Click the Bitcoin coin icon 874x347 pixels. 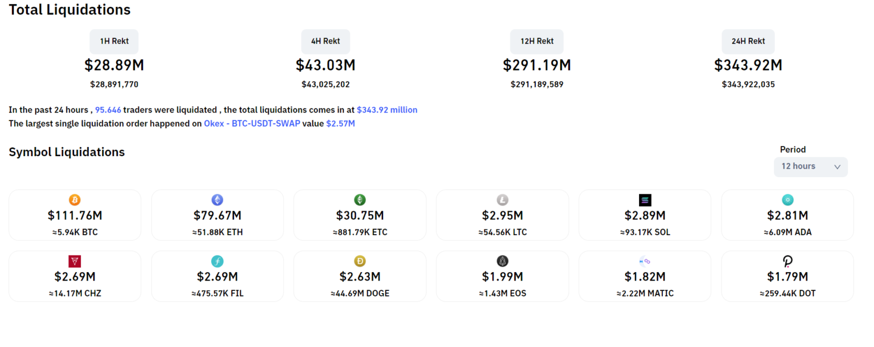75,200
